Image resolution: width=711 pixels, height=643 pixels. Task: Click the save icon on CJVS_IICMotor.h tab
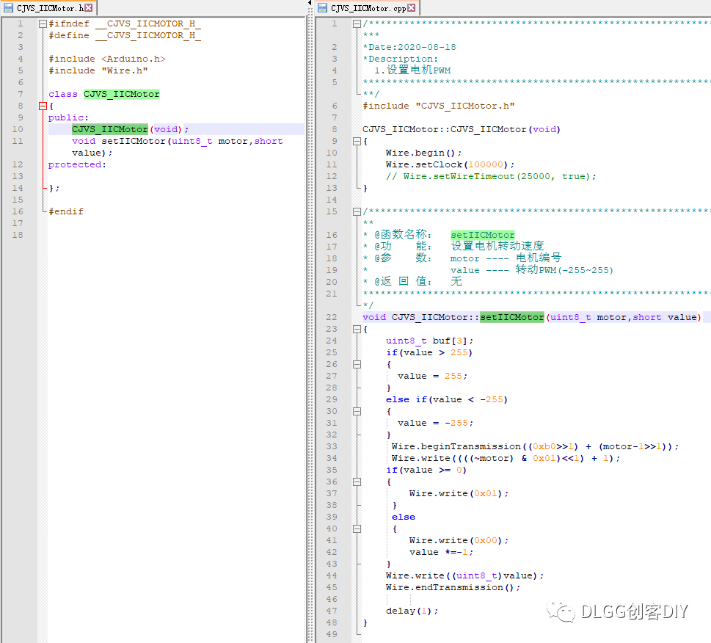point(8,8)
